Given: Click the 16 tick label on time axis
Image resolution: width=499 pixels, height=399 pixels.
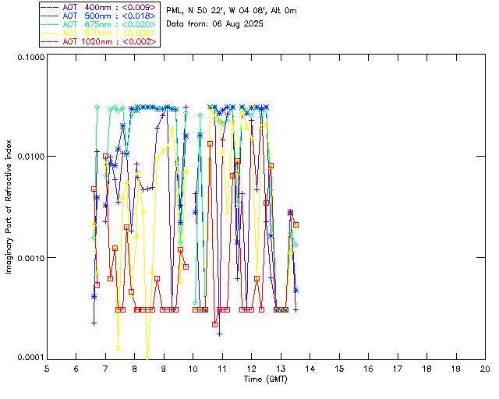Looking at the screenshot, I should (x=368, y=369).
